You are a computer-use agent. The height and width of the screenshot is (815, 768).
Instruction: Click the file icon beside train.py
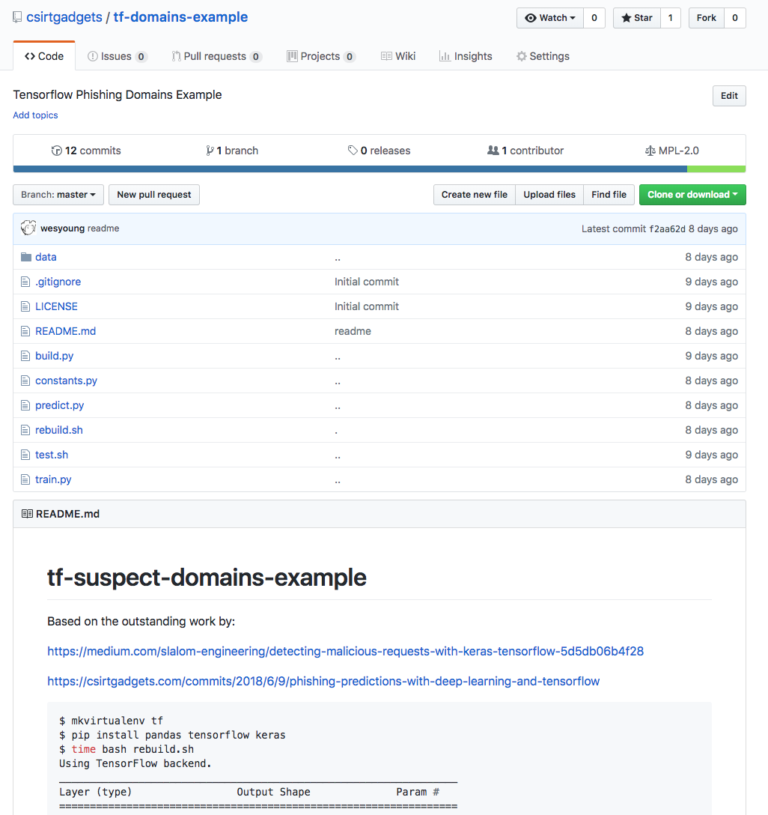point(25,479)
